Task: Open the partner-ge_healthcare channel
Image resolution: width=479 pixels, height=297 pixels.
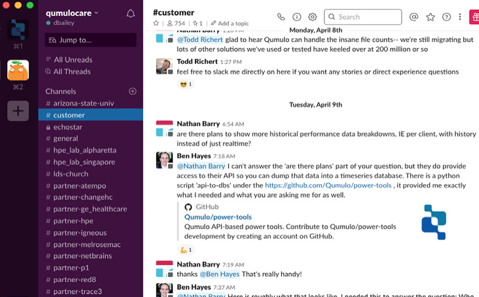Action: tap(90, 209)
